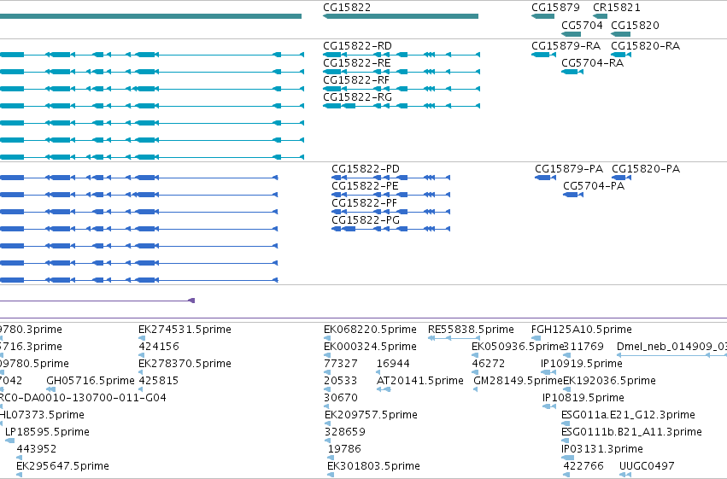The width and height of the screenshot is (727, 479).
Task: Select EST EK068220.5prime
Action: (370, 330)
